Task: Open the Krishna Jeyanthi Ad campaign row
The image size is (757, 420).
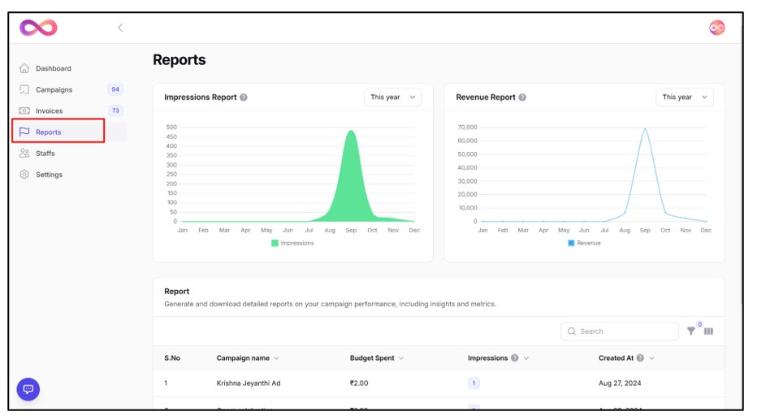Action: (248, 383)
